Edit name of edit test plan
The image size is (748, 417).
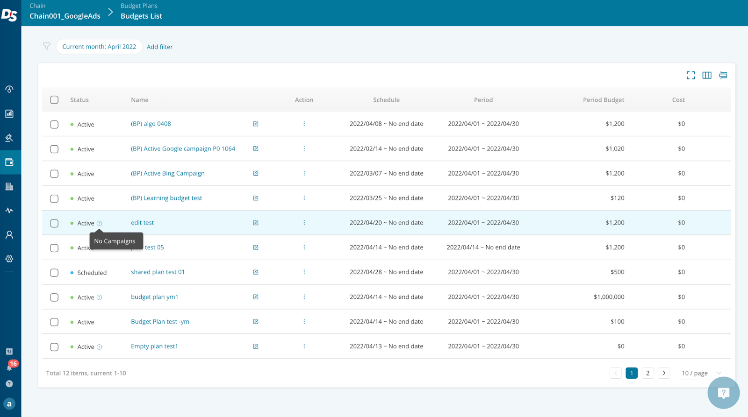(x=256, y=223)
